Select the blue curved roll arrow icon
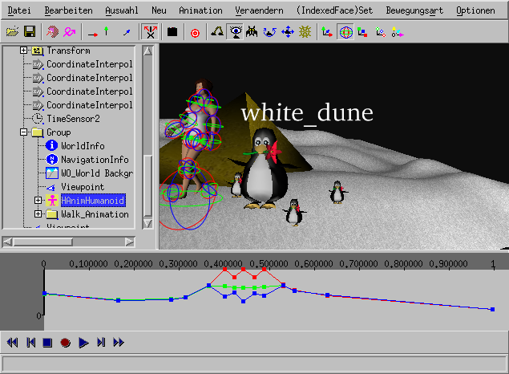Viewport: 509px width, 374px height. (x=270, y=32)
